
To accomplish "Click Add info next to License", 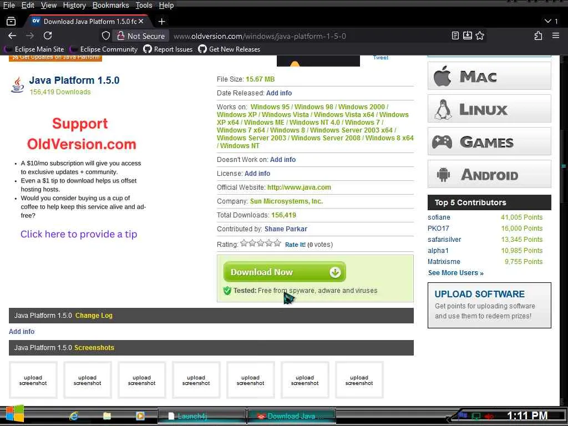I will click(257, 174).
